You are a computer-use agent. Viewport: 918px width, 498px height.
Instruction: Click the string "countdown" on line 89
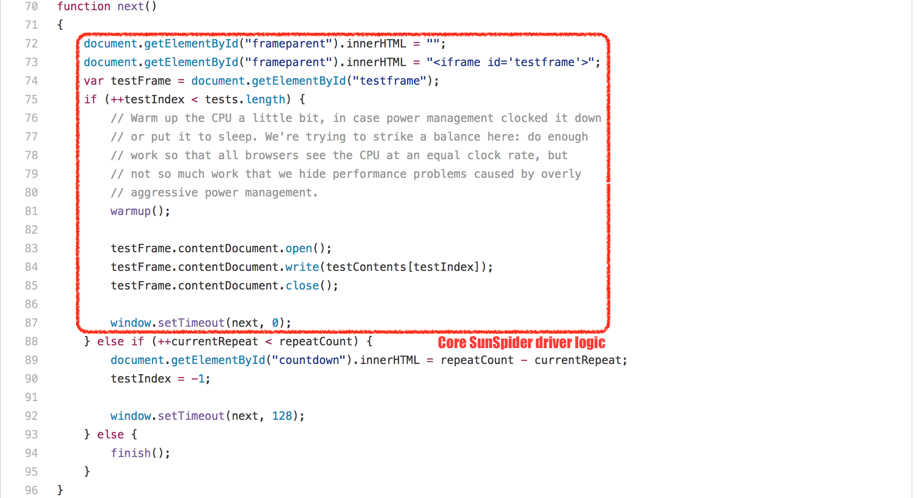click(308, 360)
